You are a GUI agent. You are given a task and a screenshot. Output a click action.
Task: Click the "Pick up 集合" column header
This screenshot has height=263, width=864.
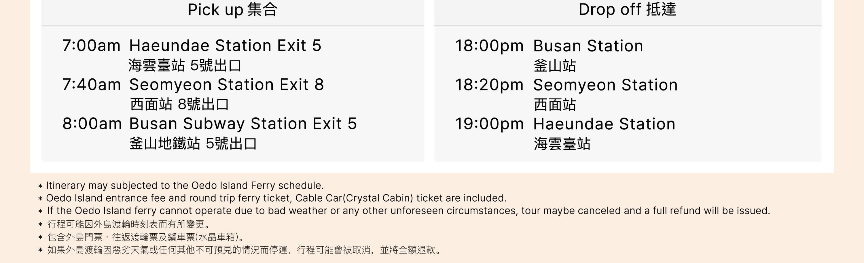pos(232,10)
